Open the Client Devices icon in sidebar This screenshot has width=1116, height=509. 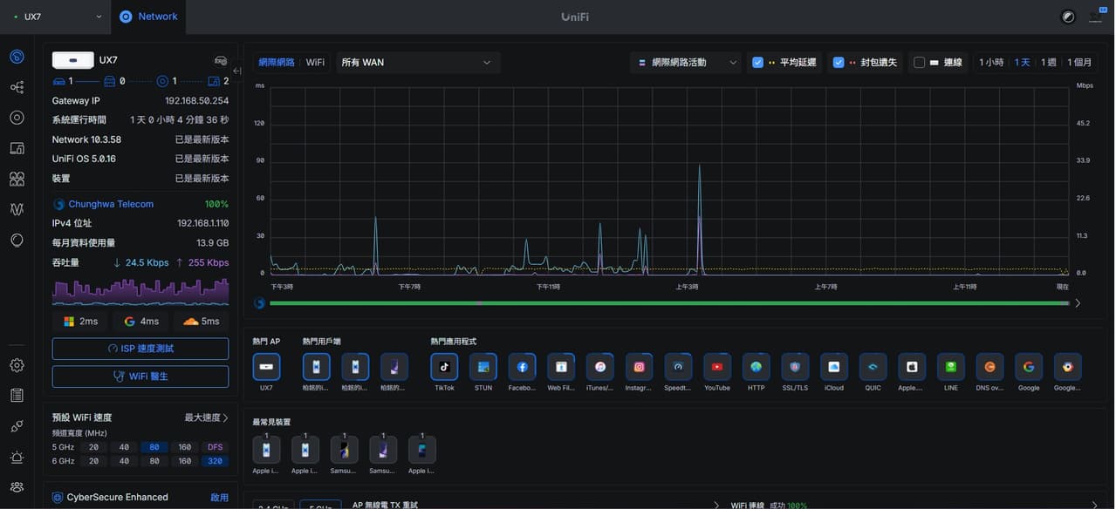tap(17, 148)
